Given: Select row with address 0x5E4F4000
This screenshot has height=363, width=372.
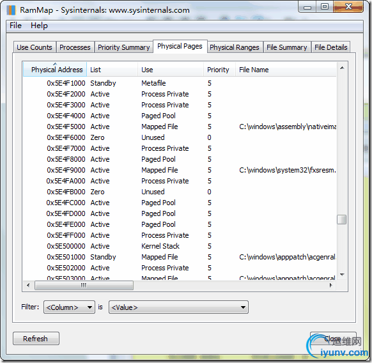Looking at the screenshot, I should tap(180, 116).
